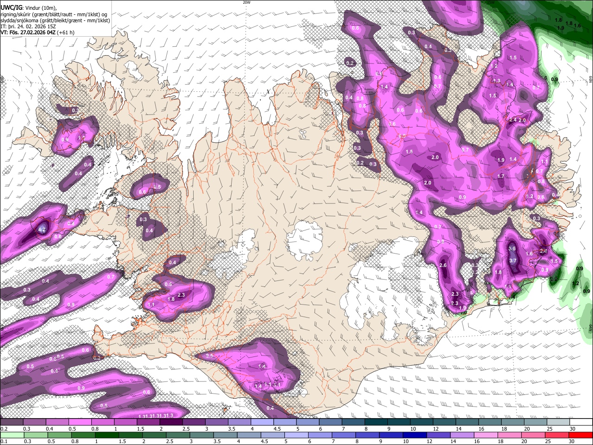Click the '0.1' label in the lower legend
The height and width of the screenshot is (445, 593).
point(4,441)
